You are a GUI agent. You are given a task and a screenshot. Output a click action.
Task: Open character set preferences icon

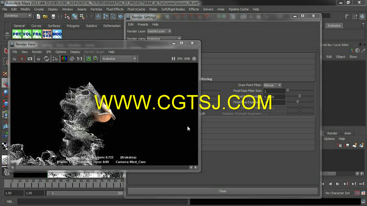coord(363,193)
